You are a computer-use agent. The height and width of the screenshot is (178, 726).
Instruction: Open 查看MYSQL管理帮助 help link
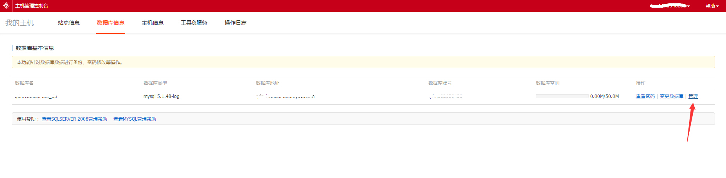point(135,119)
